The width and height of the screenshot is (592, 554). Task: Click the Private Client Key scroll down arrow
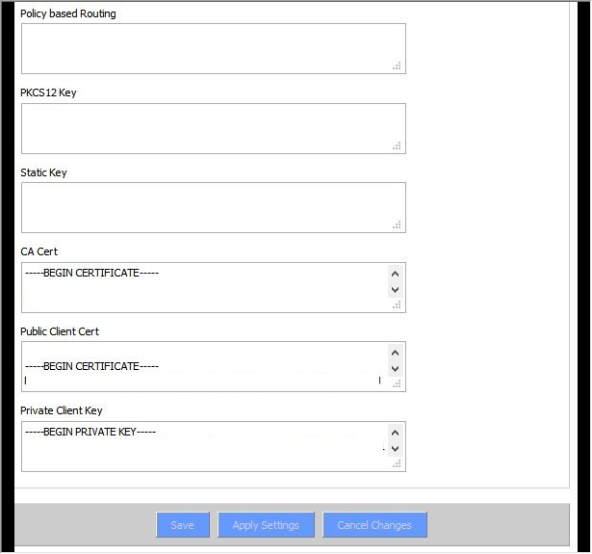coord(396,449)
